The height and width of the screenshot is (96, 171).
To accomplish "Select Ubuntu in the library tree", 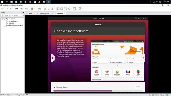I will [11, 23].
